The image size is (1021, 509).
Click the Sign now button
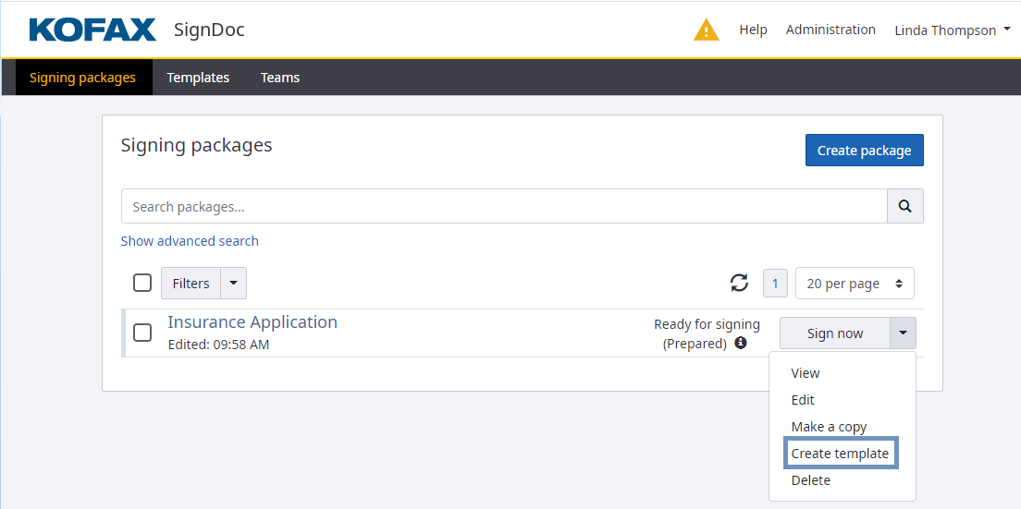[834, 333]
